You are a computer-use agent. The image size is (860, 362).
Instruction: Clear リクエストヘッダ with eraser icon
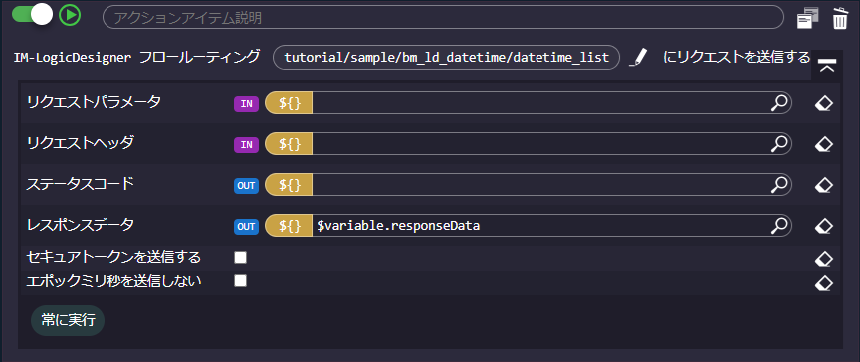tap(824, 144)
